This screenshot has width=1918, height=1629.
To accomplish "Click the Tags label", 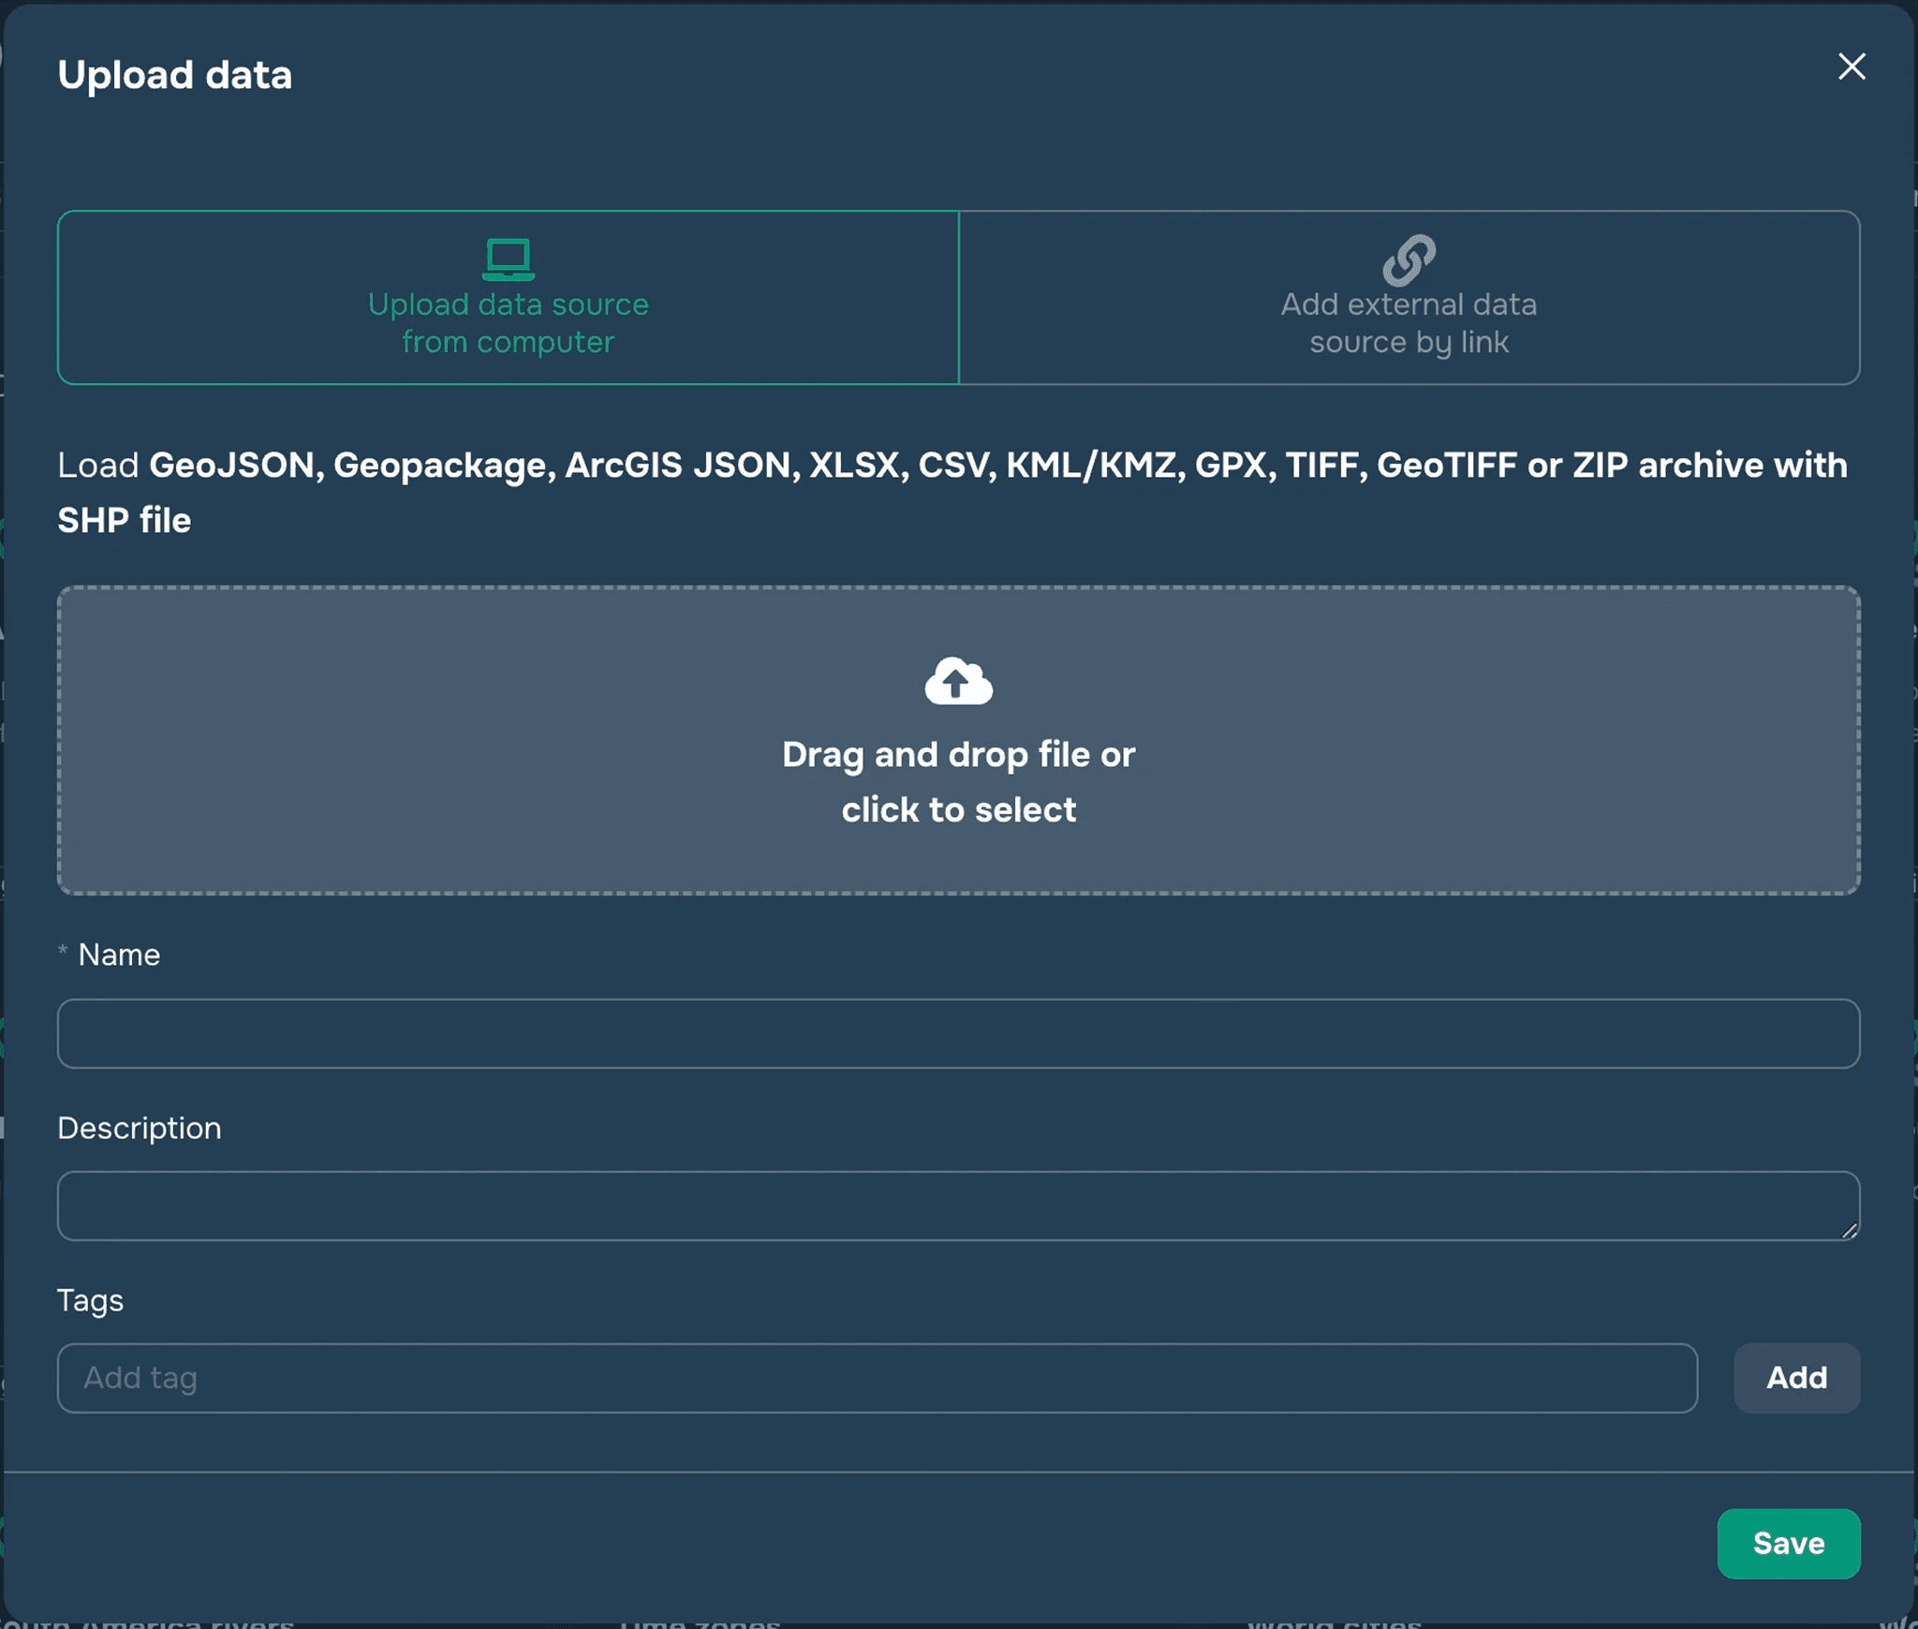I will pos(90,1300).
